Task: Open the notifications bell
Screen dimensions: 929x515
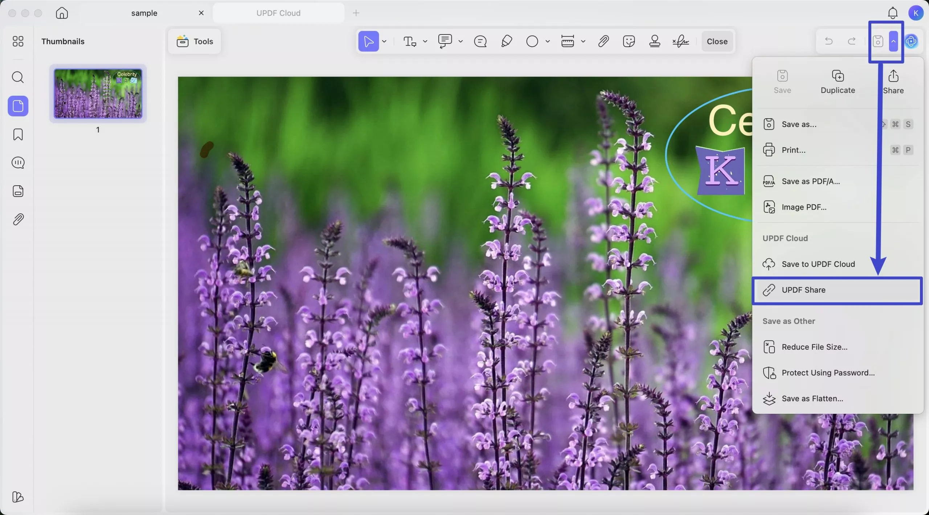Action: (x=893, y=13)
